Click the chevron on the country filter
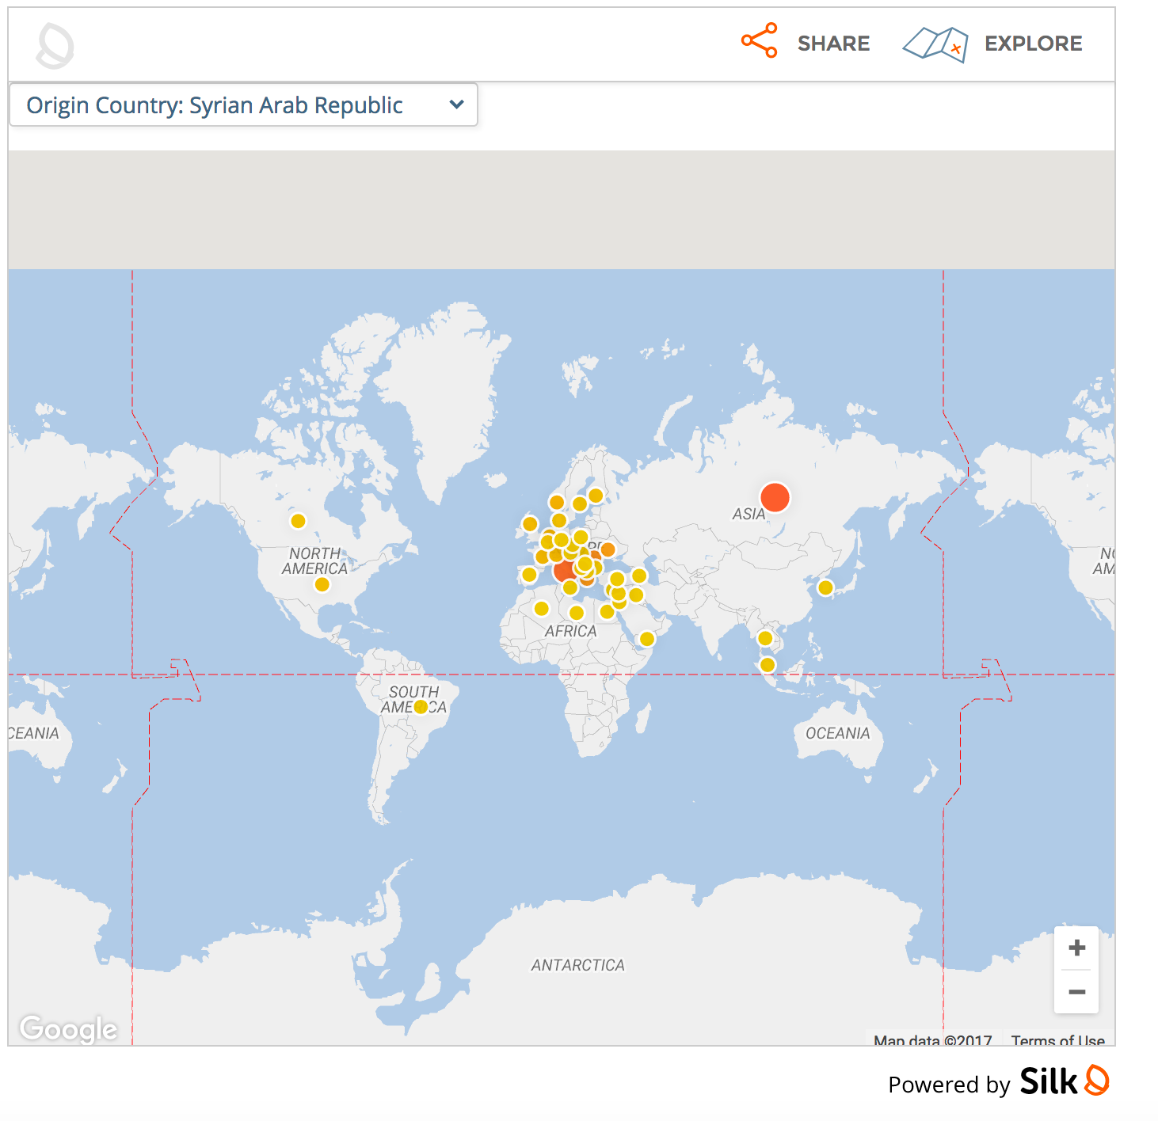The height and width of the screenshot is (1121, 1158). tap(456, 104)
